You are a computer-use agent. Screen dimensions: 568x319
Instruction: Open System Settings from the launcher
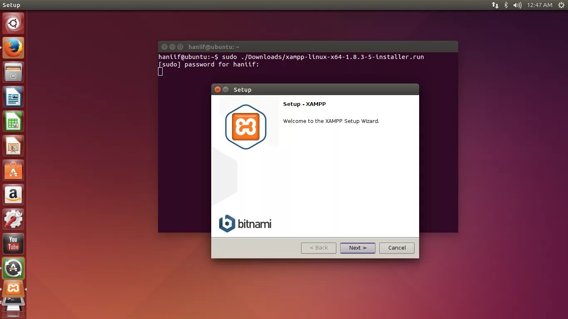coord(13,219)
